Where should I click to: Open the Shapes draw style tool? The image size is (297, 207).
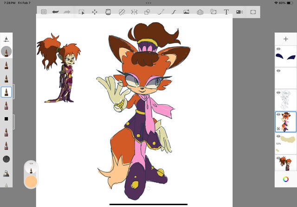point(147,12)
